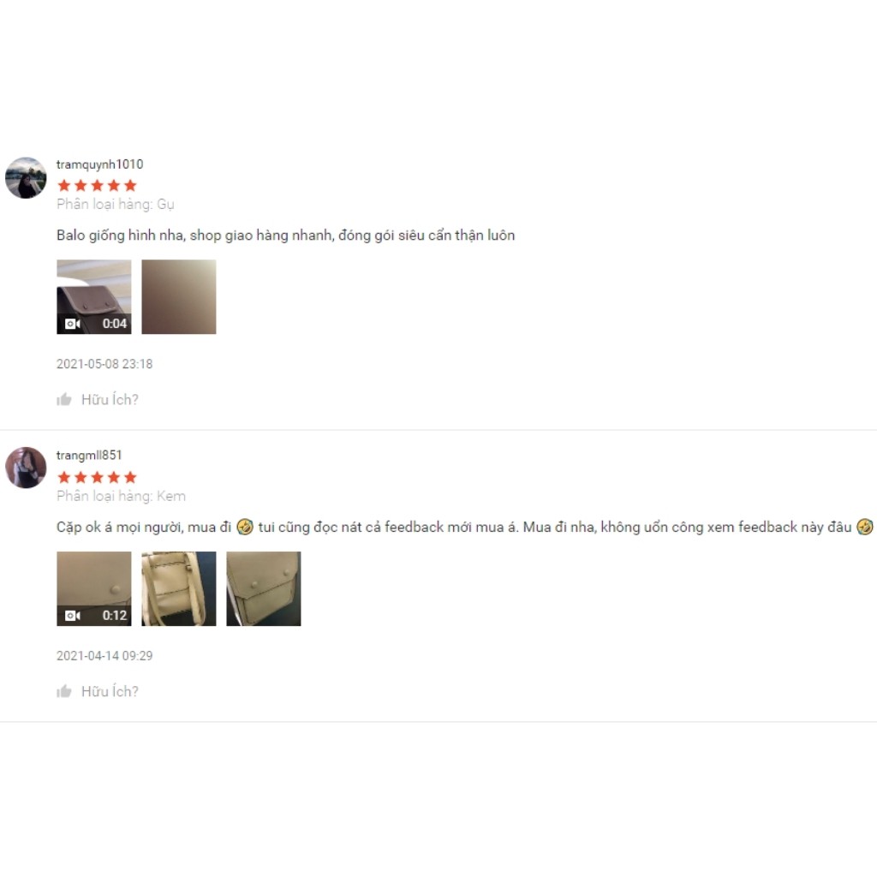This screenshot has height=877, width=877.
Task: Click the camera icon on the 0:04 video
Action: pyautogui.click(x=73, y=324)
